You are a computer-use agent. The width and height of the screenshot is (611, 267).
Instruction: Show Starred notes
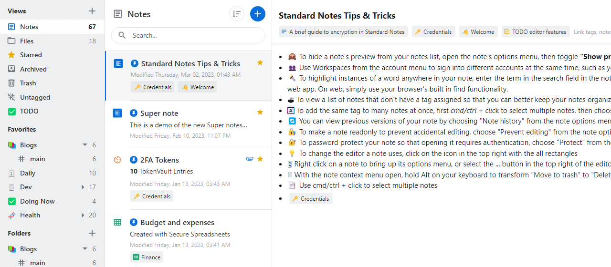[x=52, y=55]
